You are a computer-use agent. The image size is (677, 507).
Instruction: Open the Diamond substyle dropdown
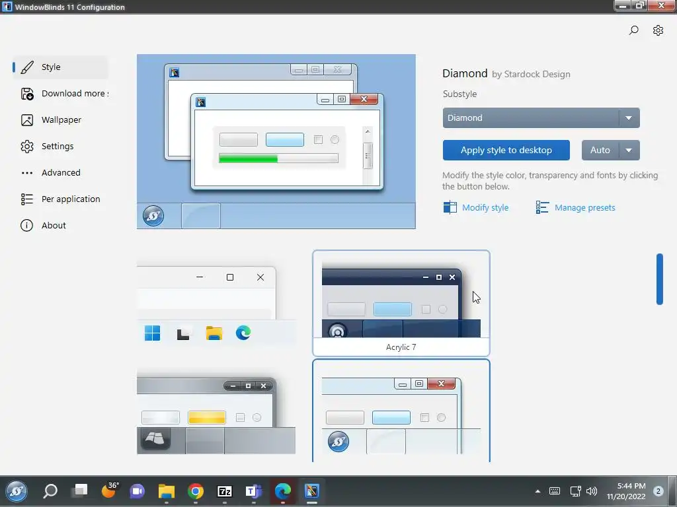pos(541,118)
